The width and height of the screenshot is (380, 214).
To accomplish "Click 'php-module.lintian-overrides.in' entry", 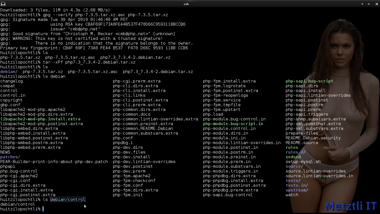I will (x=242, y=143).
